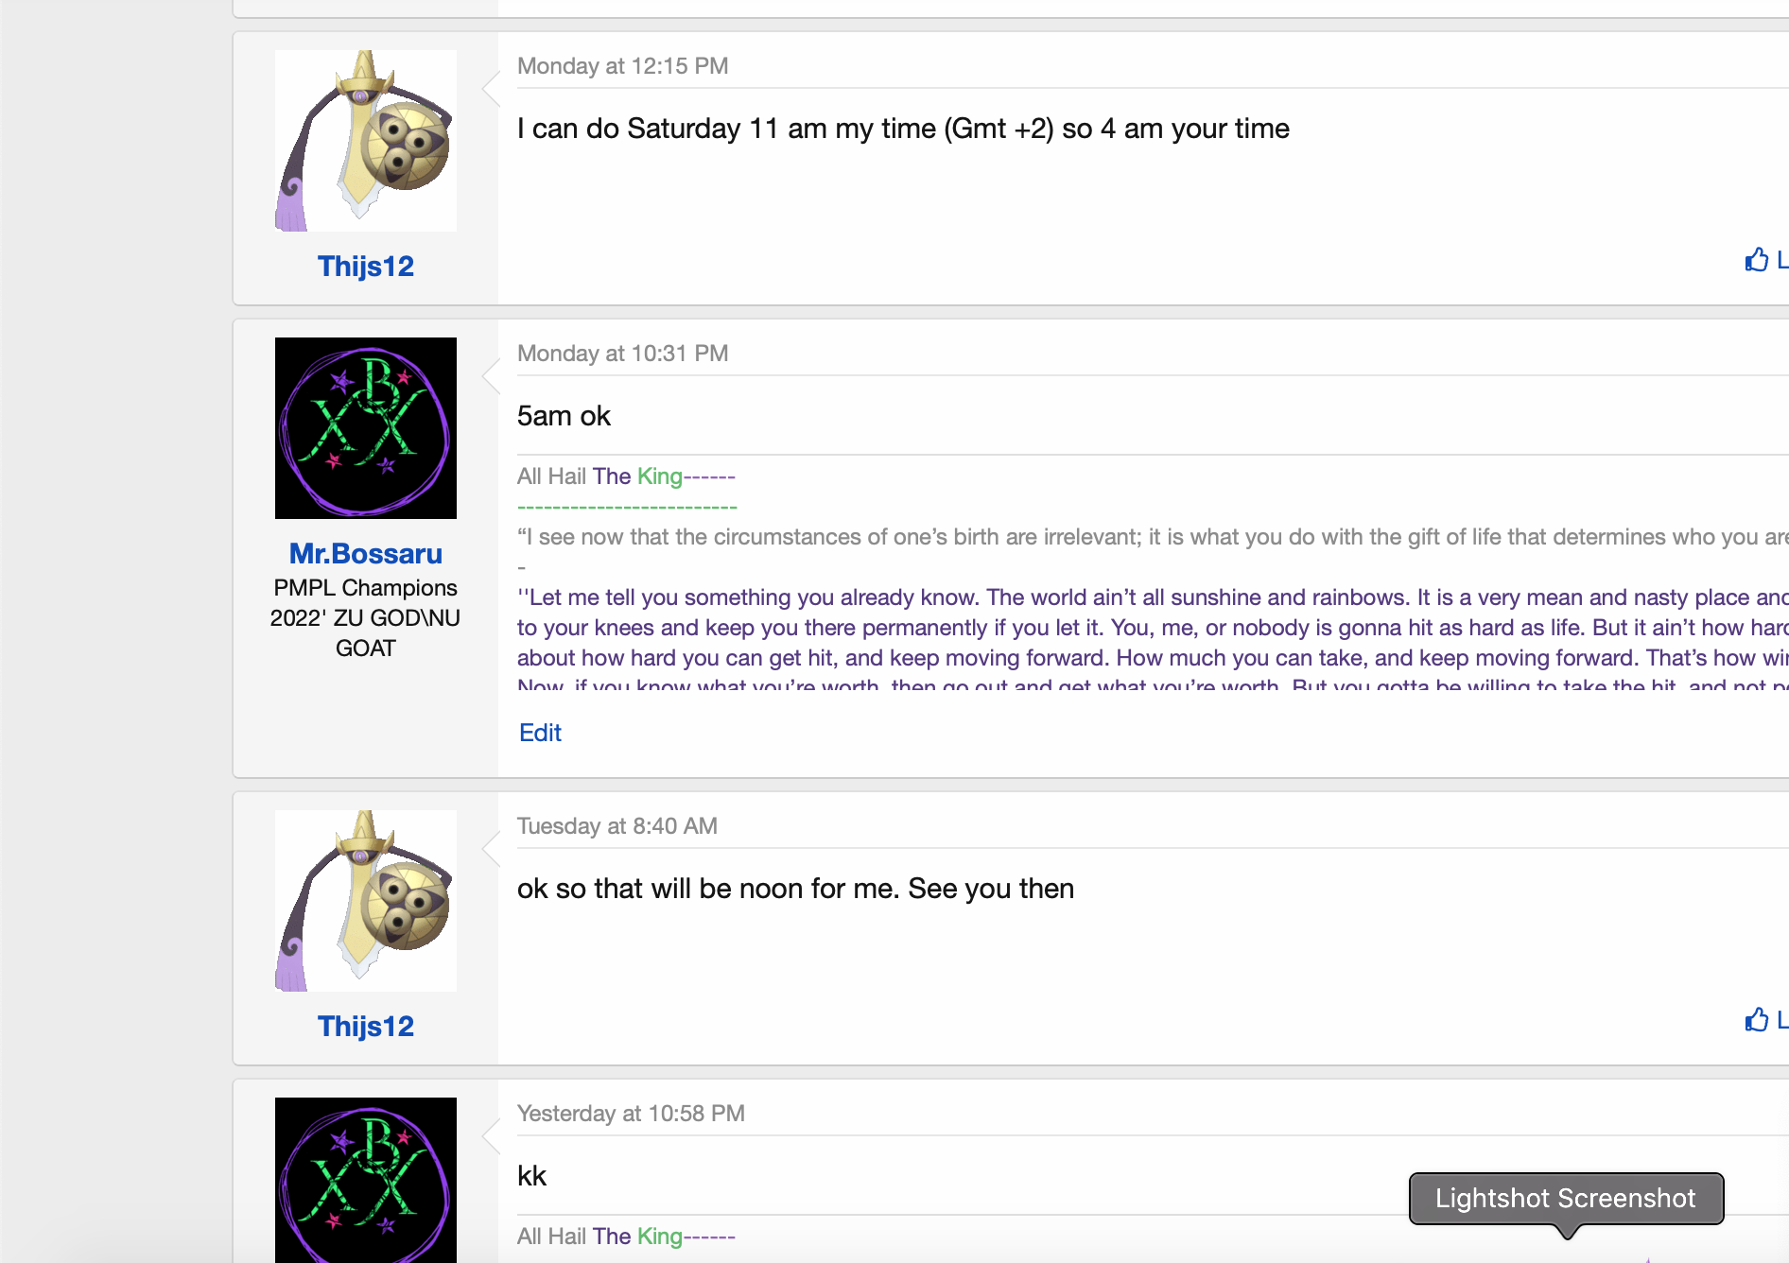The height and width of the screenshot is (1263, 1789).
Task: Open Mr.Bossaru's avatar on 'kk' post
Action: click(x=366, y=1180)
